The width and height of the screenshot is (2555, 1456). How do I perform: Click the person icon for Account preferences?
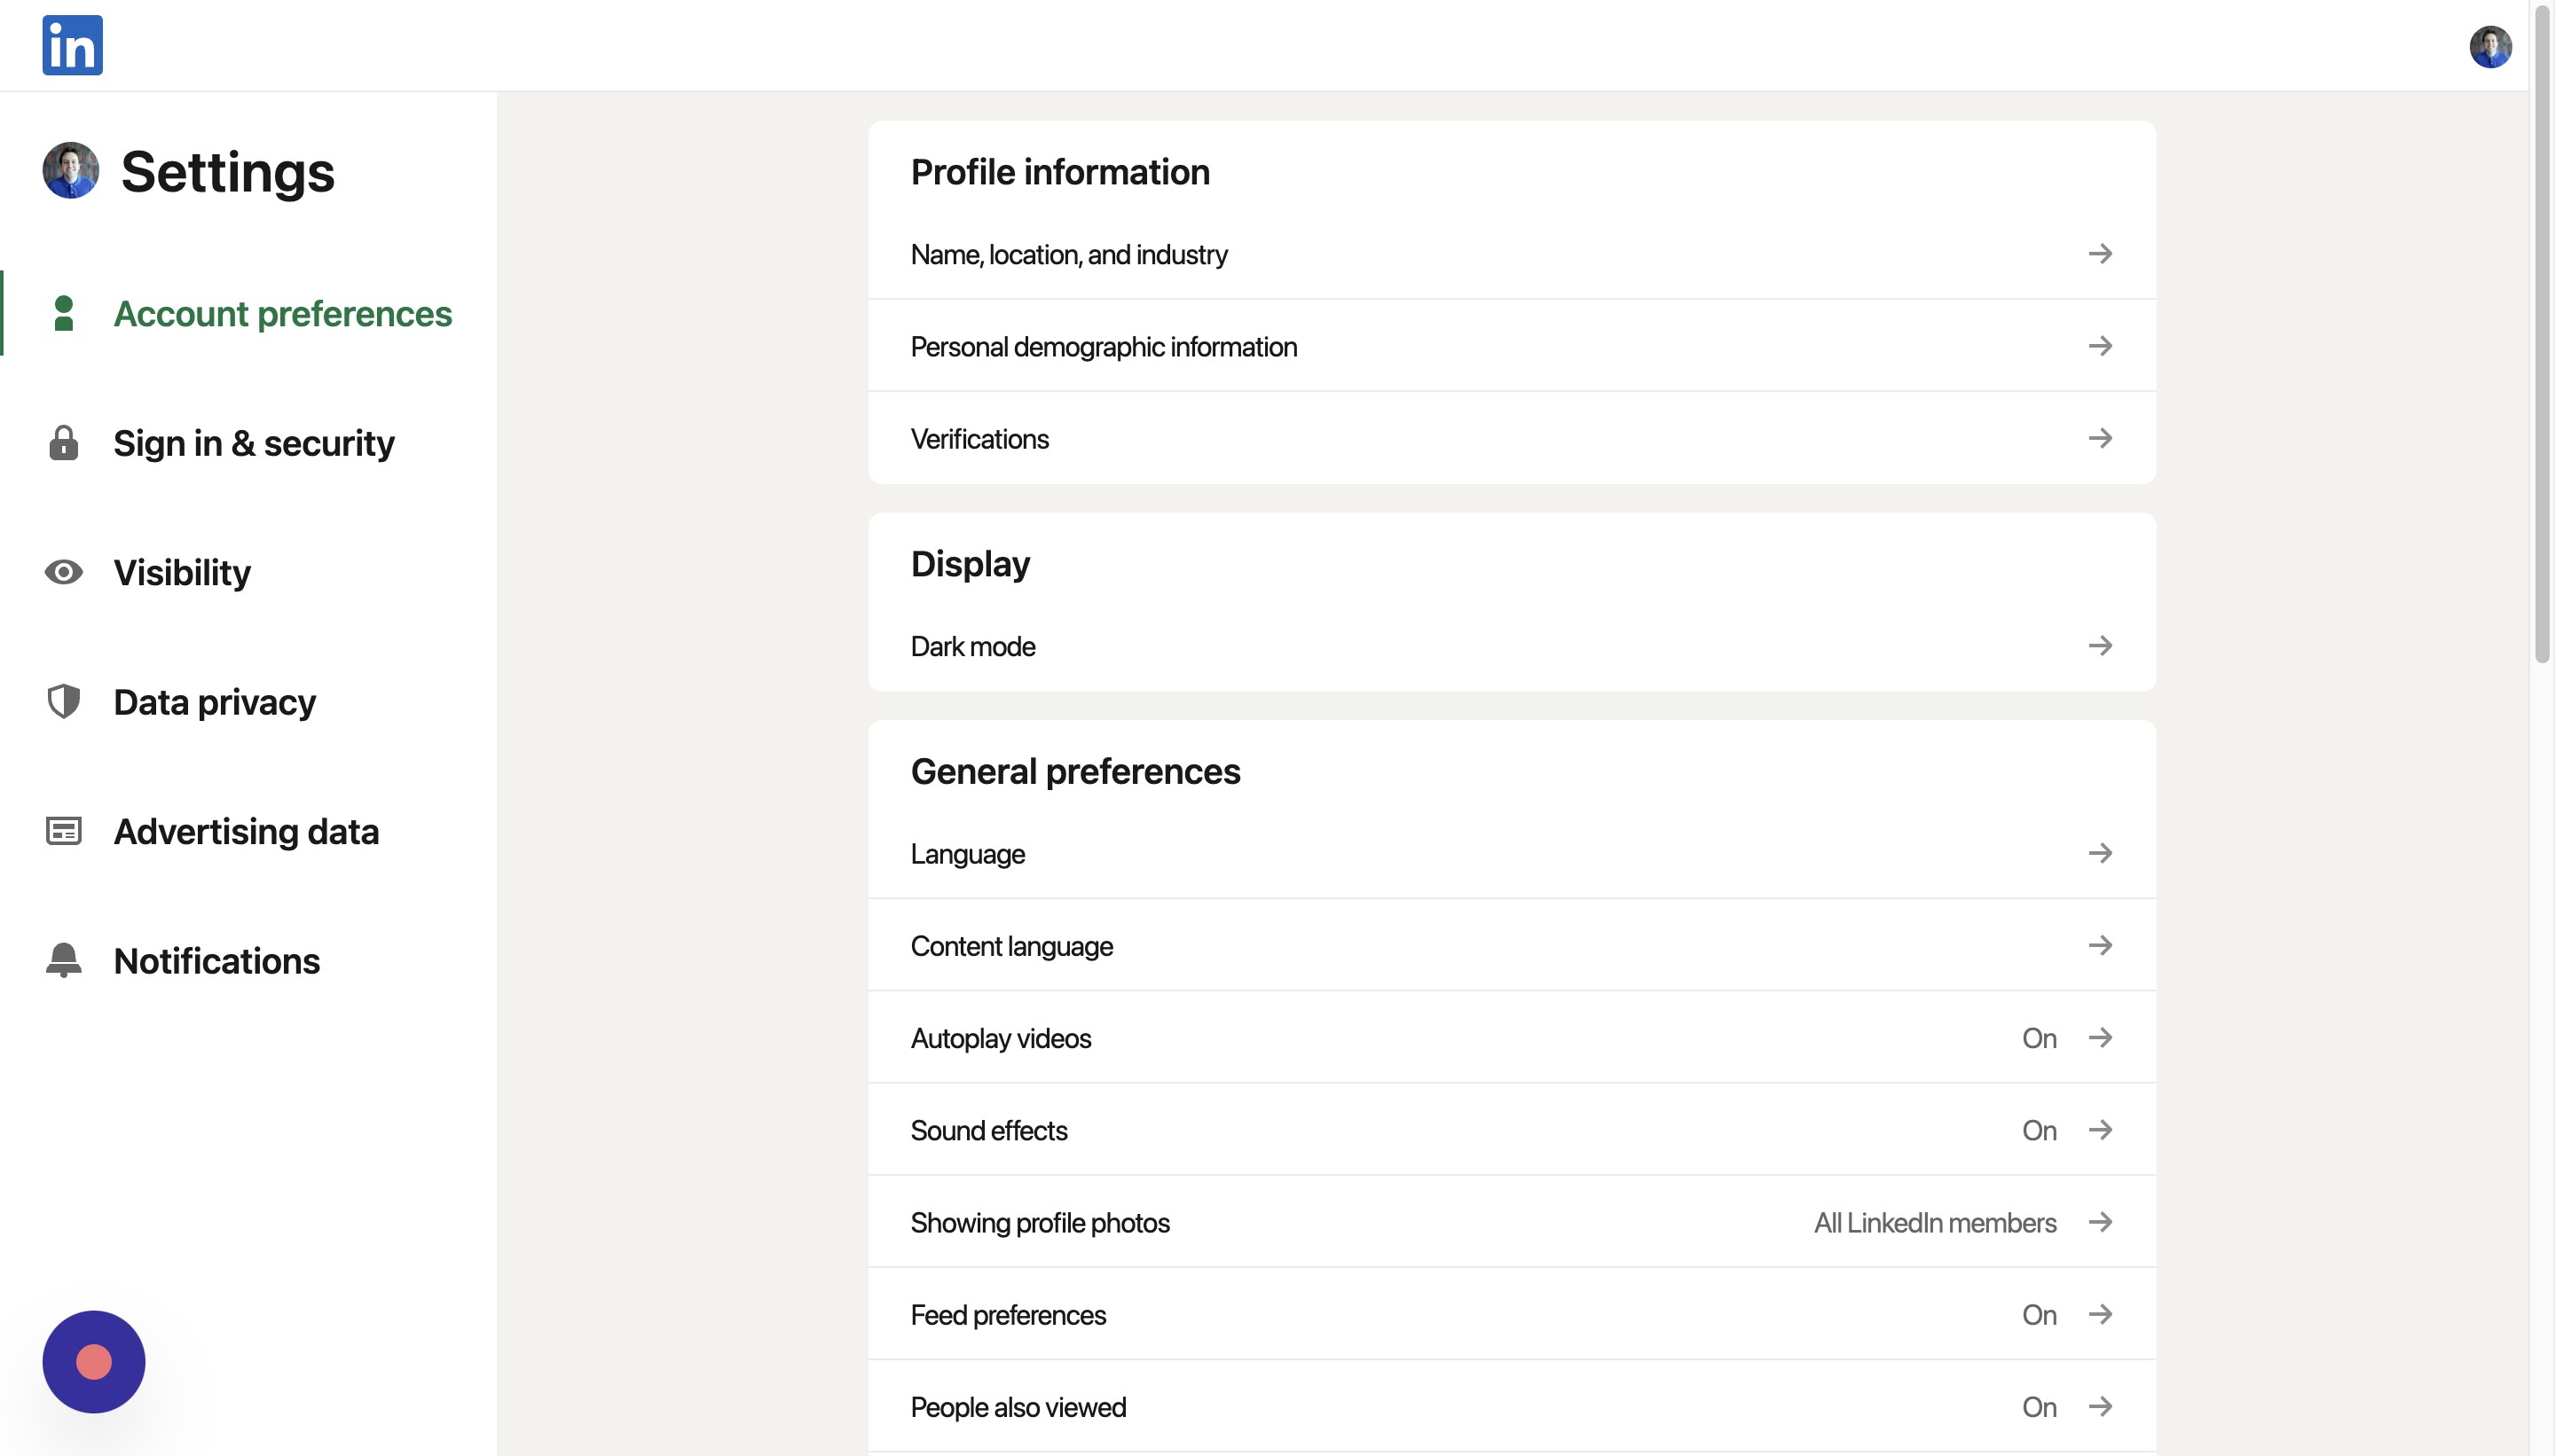coord(63,313)
